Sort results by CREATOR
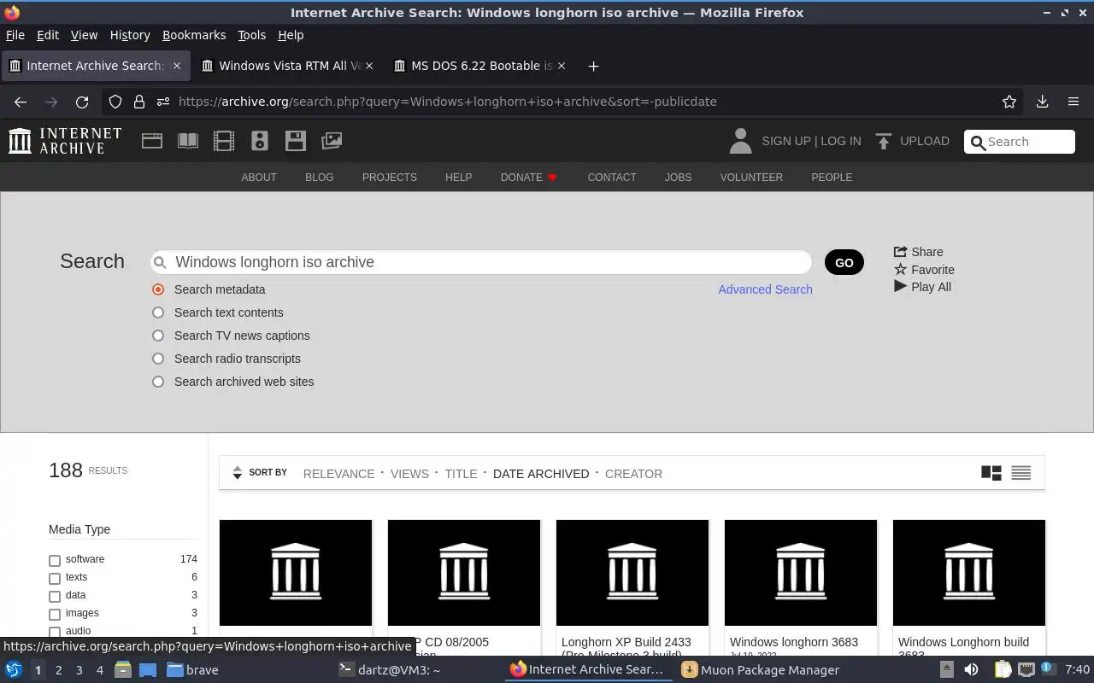Screen dimensions: 1094x683 tap(633, 474)
